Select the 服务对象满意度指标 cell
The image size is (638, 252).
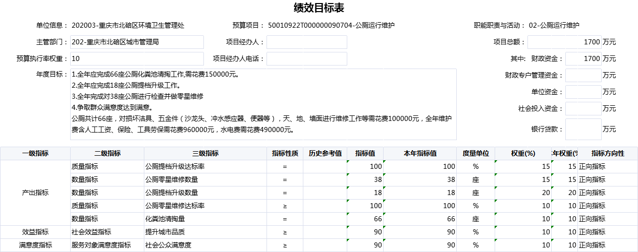(x=108, y=245)
